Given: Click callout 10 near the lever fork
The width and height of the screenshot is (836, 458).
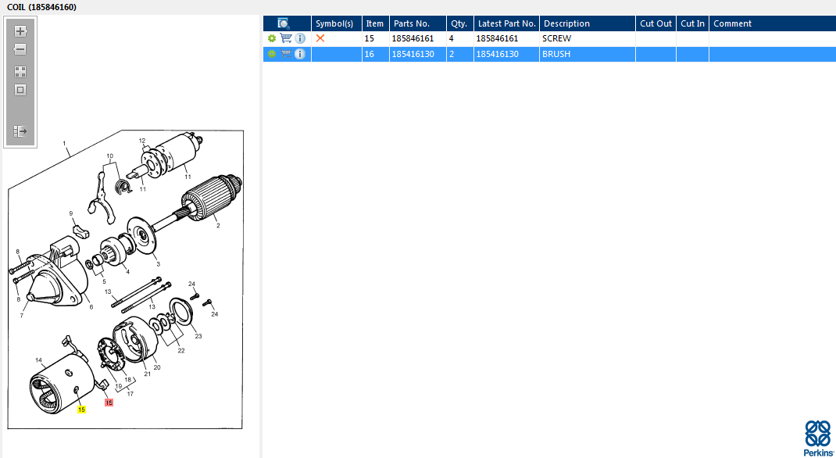Looking at the screenshot, I should click(x=110, y=156).
